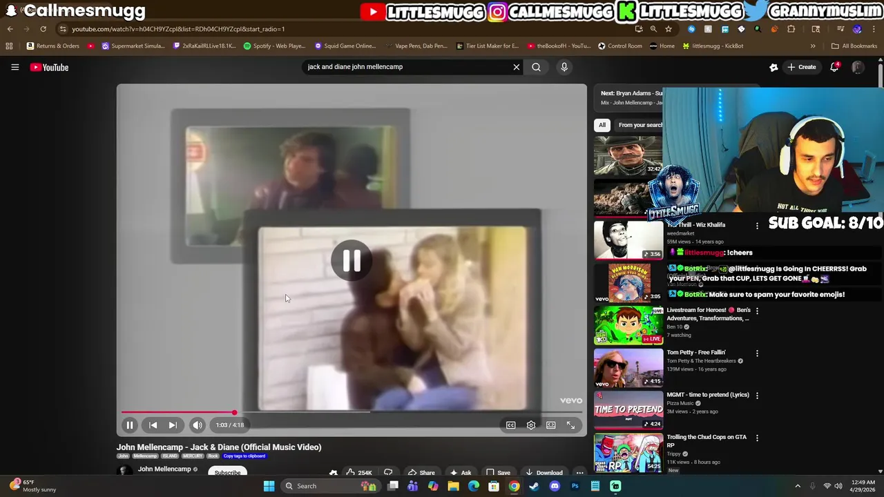Image resolution: width=884 pixels, height=497 pixels.
Task: Reload the page in browser
Action: (x=43, y=29)
